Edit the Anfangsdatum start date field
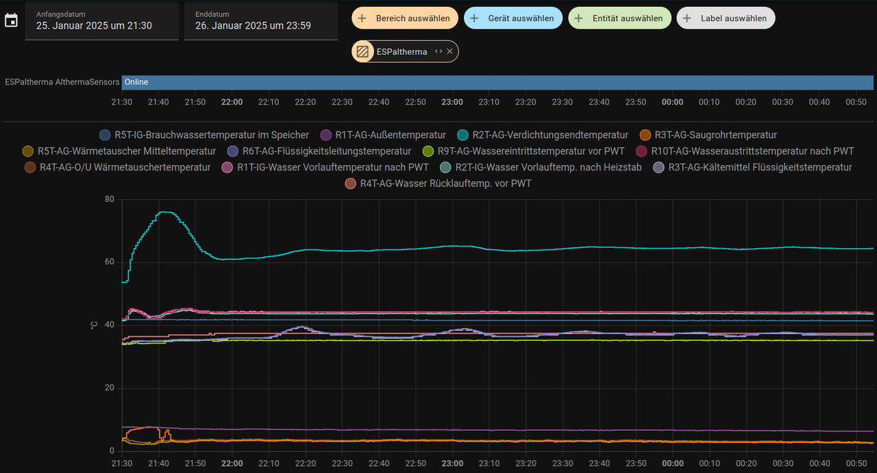The image size is (877, 473). (102, 21)
